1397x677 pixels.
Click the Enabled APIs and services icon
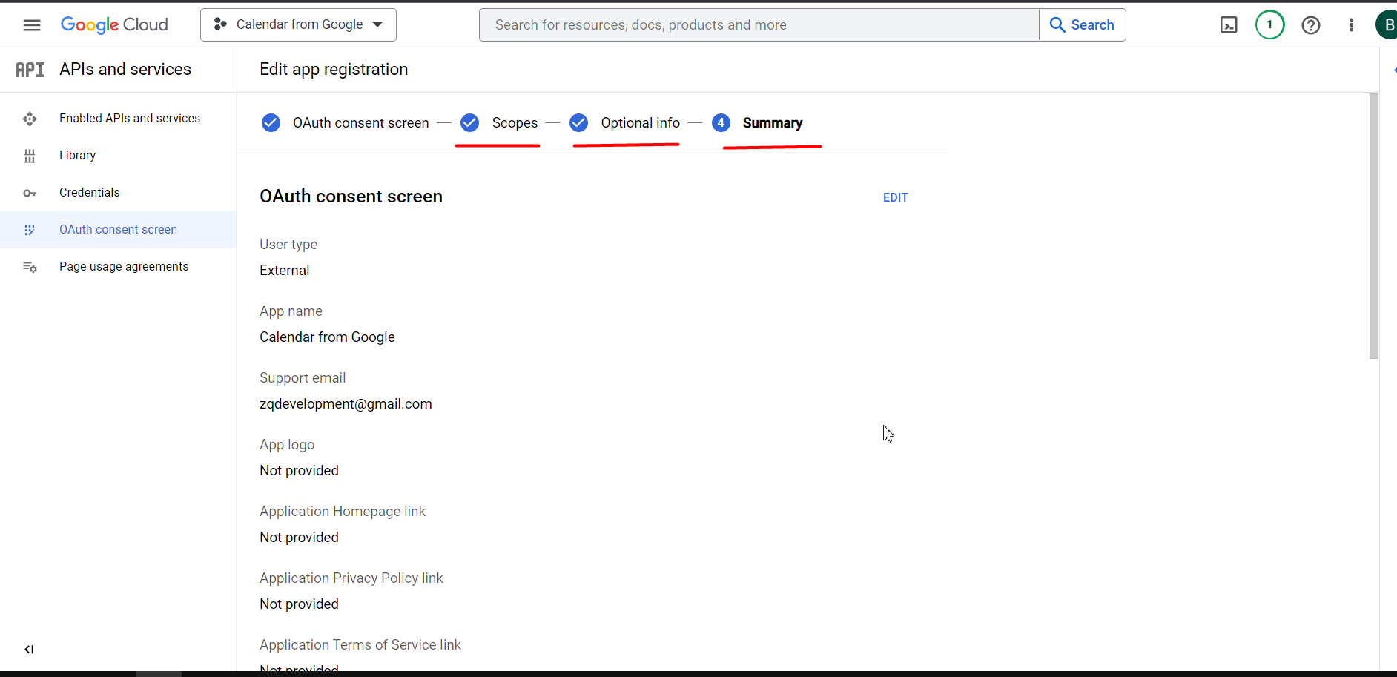point(30,119)
